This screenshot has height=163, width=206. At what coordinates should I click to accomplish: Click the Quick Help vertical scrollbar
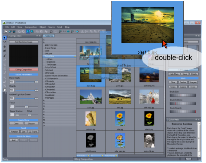(x=199, y=139)
